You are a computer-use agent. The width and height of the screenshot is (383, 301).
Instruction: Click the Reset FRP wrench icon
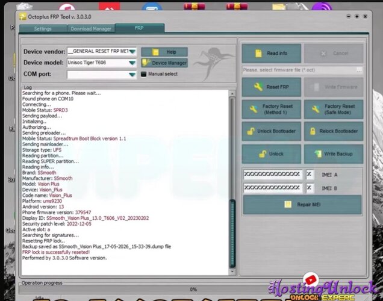pyautogui.click(x=258, y=87)
